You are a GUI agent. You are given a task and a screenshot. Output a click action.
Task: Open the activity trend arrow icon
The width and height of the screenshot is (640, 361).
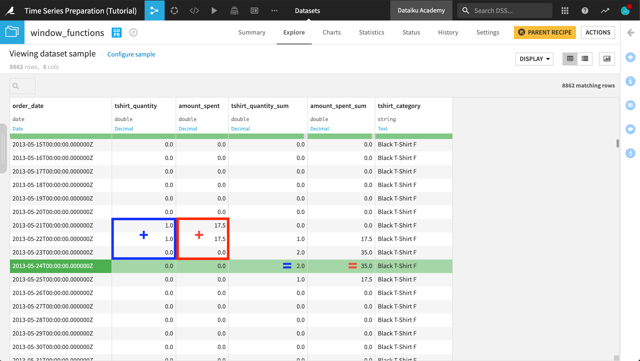click(x=605, y=10)
